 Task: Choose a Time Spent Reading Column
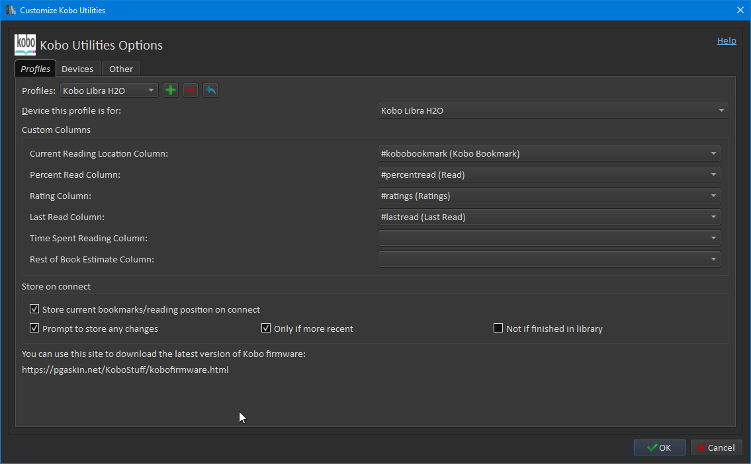[549, 238]
